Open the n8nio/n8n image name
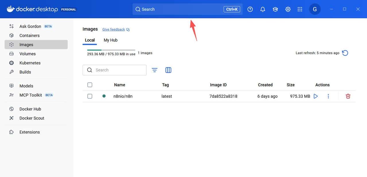367x177 pixels. pyautogui.click(x=123, y=96)
